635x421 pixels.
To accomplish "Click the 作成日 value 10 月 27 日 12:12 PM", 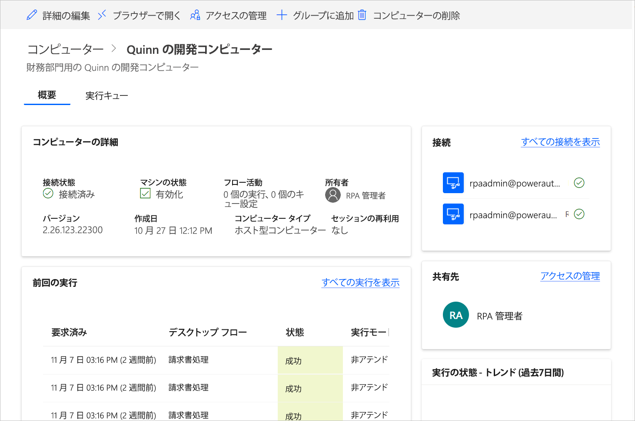I will [173, 230].
